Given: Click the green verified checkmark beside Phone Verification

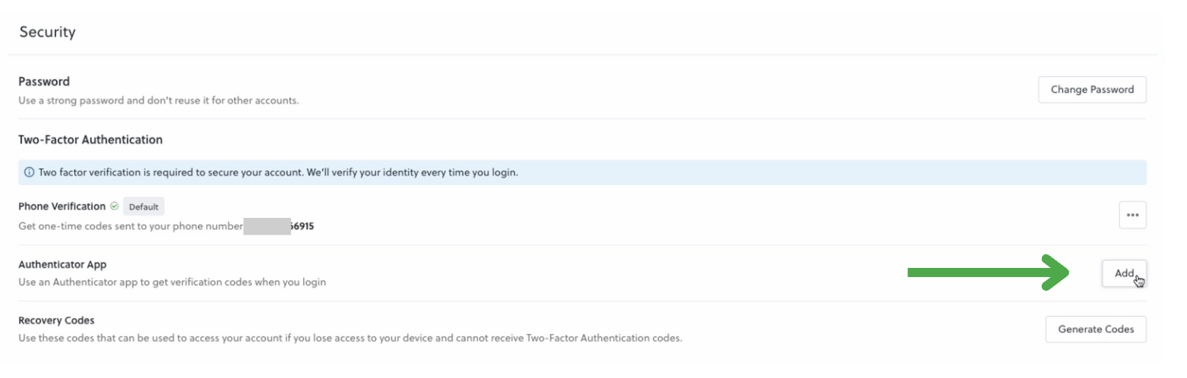Looking at the screenshot, I should [114, 206].
